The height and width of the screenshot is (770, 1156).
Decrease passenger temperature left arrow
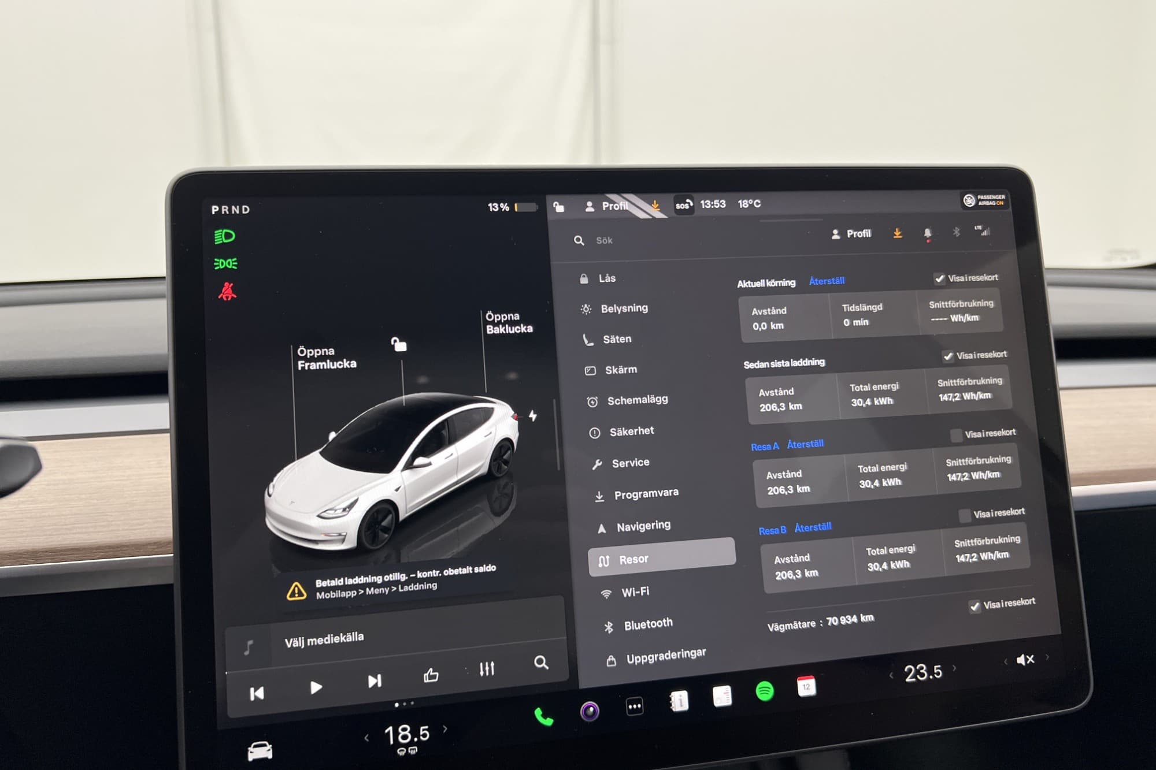[891, 675]
